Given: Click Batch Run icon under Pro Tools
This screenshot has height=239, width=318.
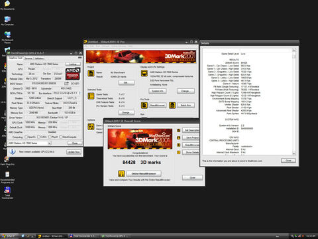Looking at the screenshot, I should [172, 106].
